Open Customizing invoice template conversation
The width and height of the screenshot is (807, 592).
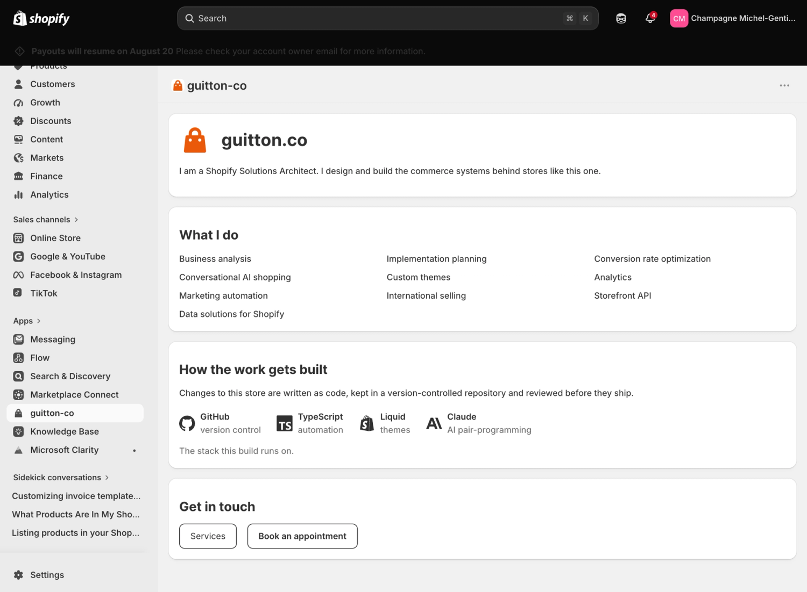click(76, 496)
